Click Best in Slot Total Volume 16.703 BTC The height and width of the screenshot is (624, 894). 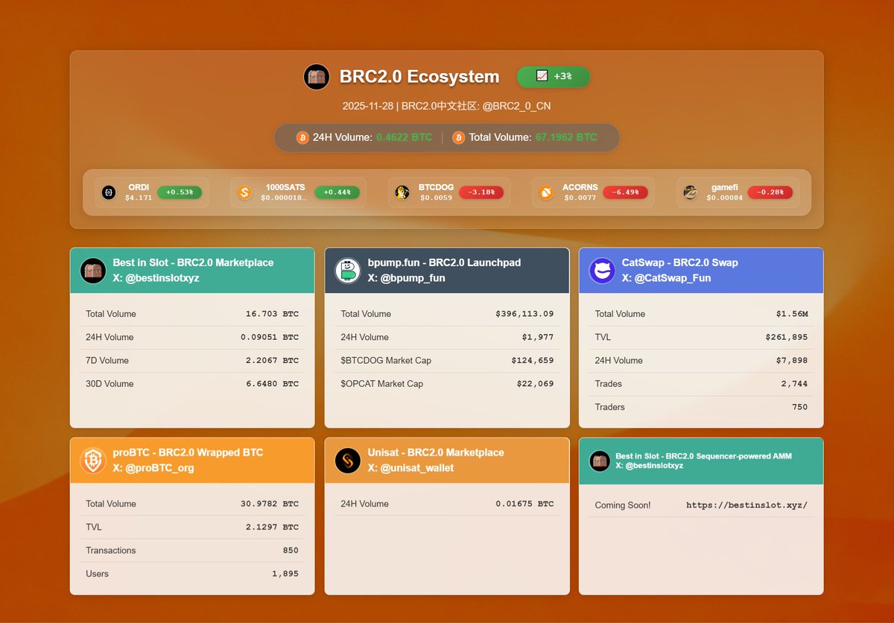(272, 314)
